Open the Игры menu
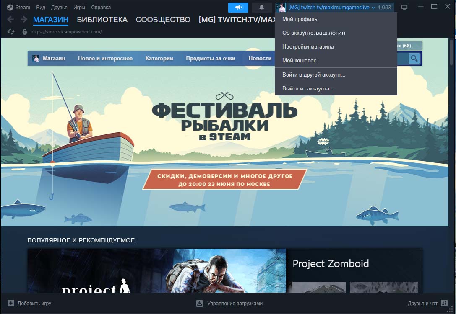 coord(79,7)
